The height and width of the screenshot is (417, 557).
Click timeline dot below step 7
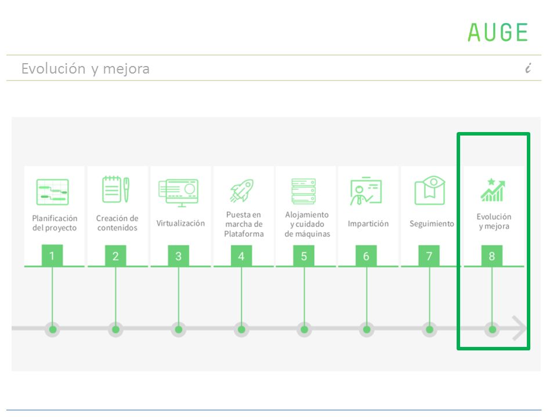coord(429,330)
